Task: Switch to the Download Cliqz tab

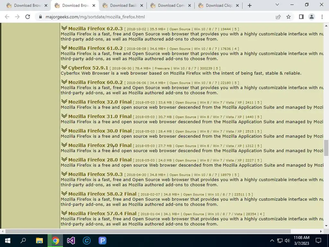Action: click(219, 6)
